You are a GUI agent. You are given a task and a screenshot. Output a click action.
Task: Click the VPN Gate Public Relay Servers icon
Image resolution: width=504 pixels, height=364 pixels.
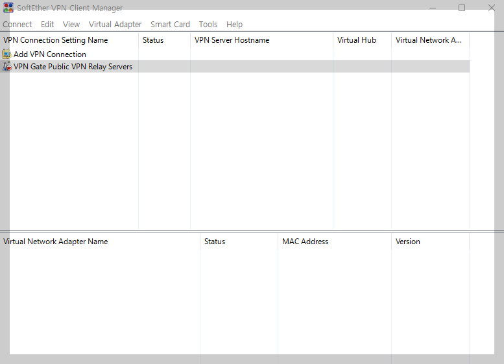coord(6,67)
